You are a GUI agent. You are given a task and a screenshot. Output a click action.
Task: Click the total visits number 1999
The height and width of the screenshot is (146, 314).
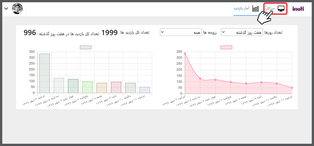(x=109, y=33)
